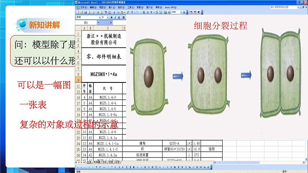Click in the help question search box

pos(283,7)
